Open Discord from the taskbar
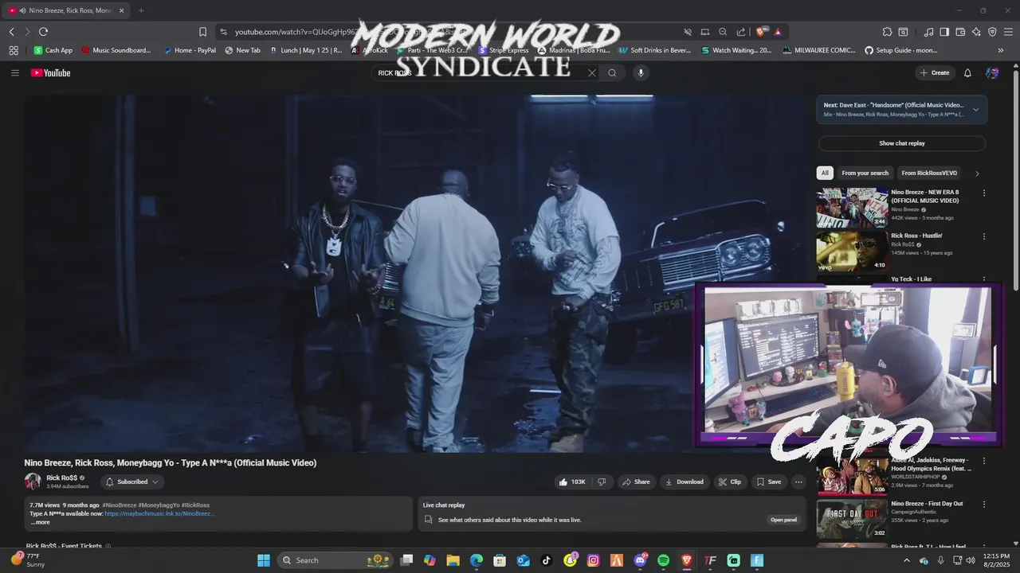Image resolution: width=1020 pixels, height=573 pixels. [641, 560]
